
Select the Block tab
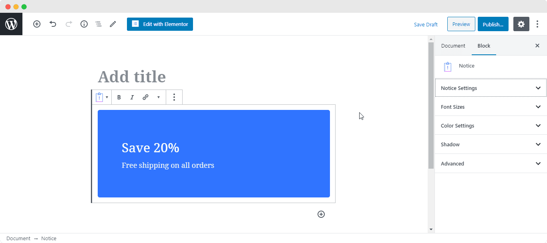(x=484, y=46)
